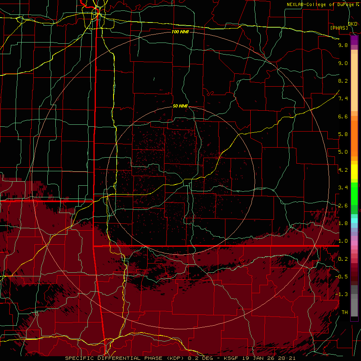The image size is (361, 361).
Task: Click the '3.4' scale value
Action: [x=343, y=188]
